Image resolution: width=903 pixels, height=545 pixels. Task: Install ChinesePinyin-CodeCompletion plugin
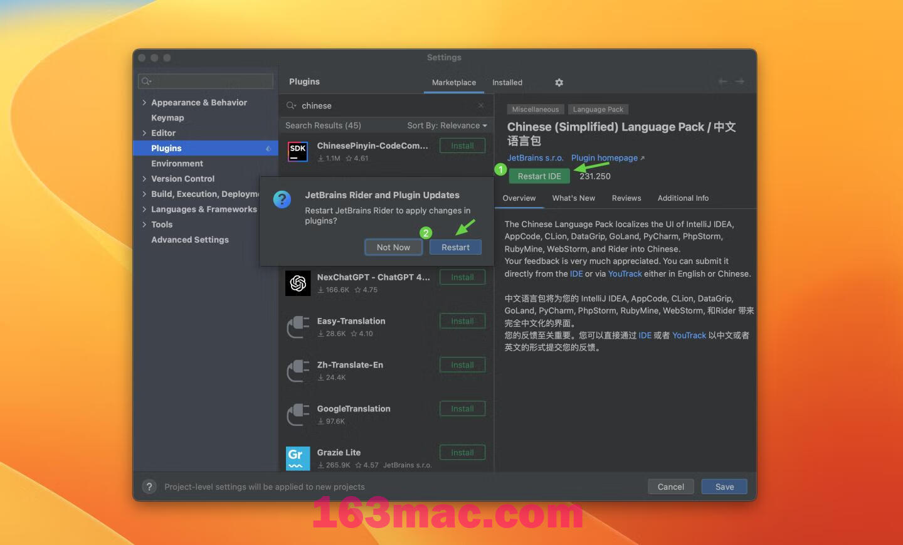tap(462, 146)
